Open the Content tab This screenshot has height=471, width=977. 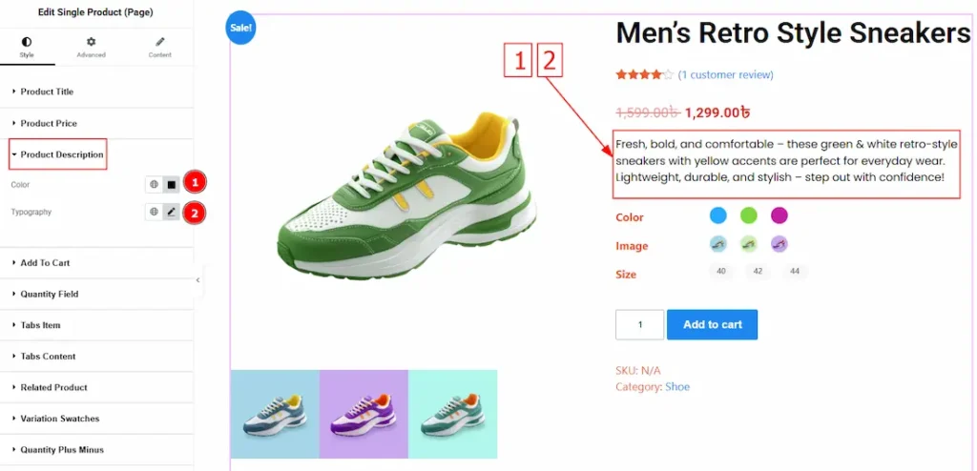pyautogui.click(x=159, y=47)
